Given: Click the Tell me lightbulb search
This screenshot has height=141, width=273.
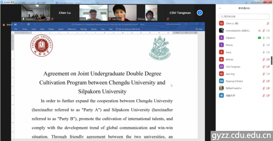Looking at the screenshot, I should [128, 29].
